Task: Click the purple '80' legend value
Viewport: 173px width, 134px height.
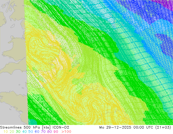Action: click(x=50, y=132)
